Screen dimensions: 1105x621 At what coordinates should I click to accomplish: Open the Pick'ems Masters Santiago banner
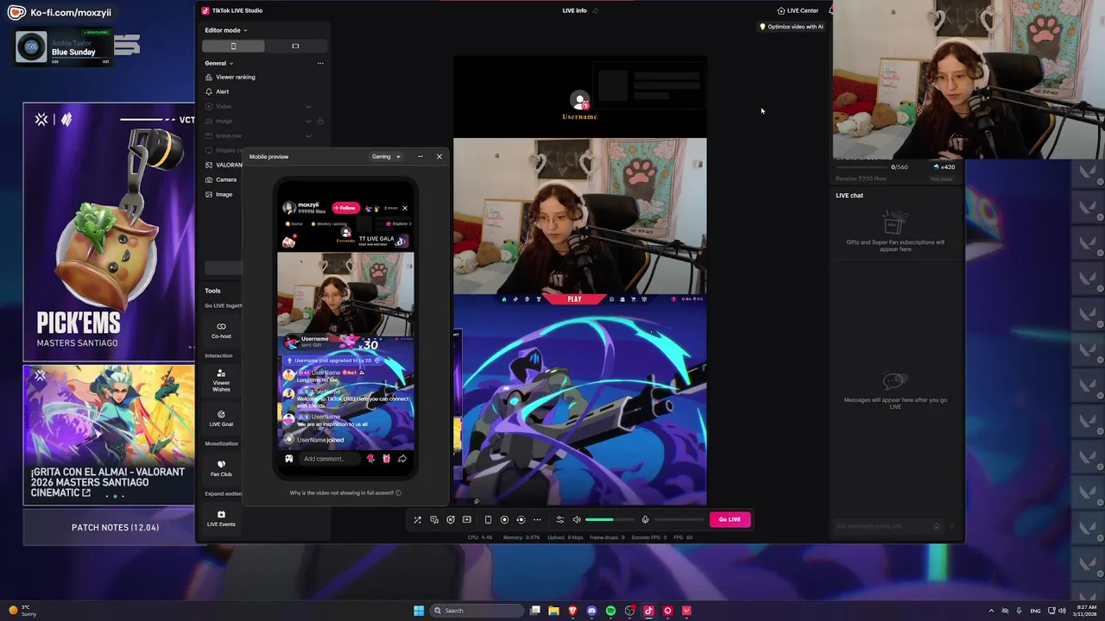(x=109, y=232)
